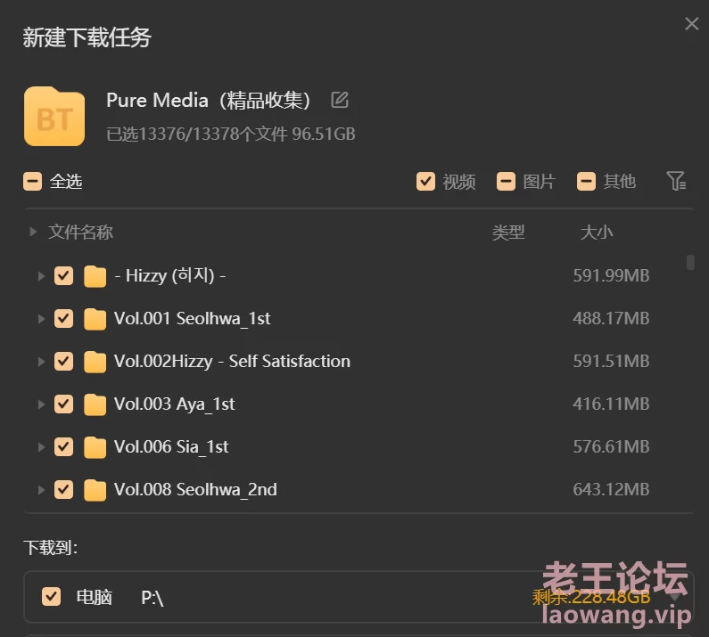Click the Vol.008 Seolhwa_2nd folder icon

coord(95,490)
